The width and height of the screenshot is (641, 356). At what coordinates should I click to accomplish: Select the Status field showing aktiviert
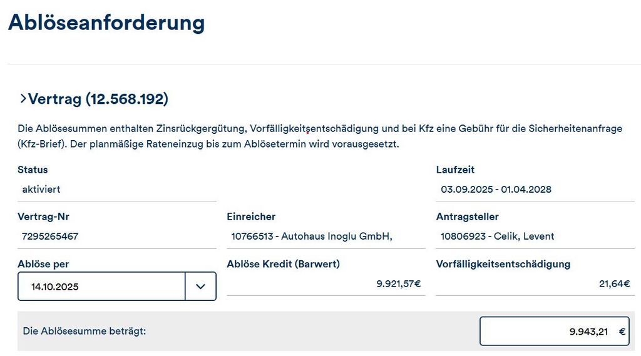click(x=117, y=189)
